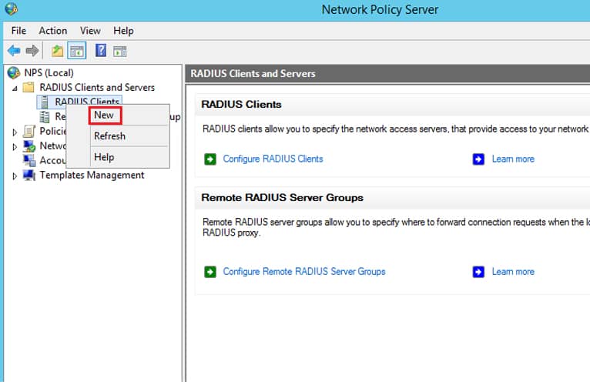The image size is (590, 385).
Task: Expand the Templates Management tree node
Action: pyautogui.click(x=15, y=176)
